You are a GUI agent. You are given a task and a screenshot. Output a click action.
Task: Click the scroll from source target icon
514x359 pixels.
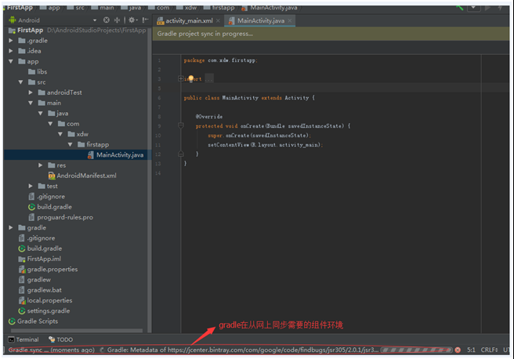pyautogui.click(x=107, y=20)
